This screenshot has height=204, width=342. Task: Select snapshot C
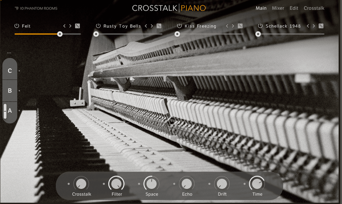10,71
